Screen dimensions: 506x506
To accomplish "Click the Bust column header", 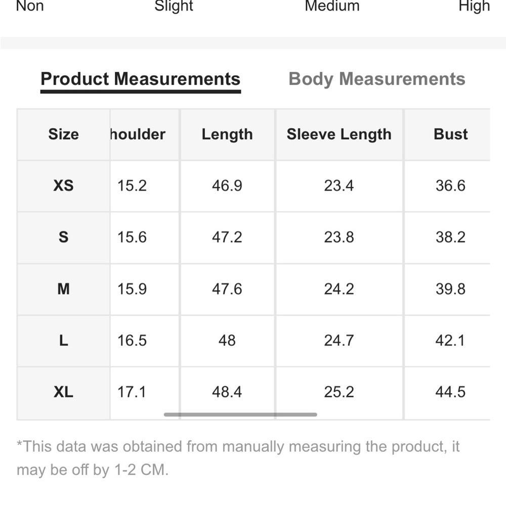I will click(x=450, y=134).
